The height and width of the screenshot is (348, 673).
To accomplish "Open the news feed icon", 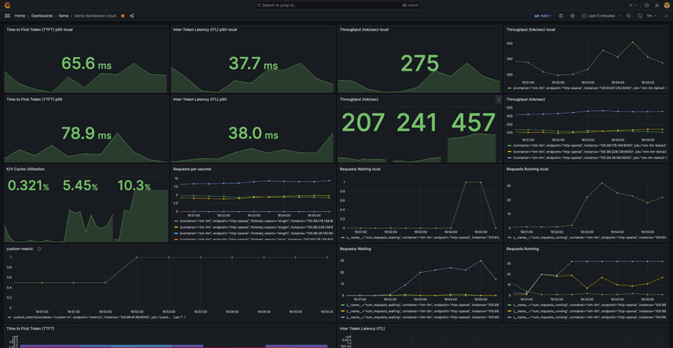I will pyautogui.click(x=657, y=5).
